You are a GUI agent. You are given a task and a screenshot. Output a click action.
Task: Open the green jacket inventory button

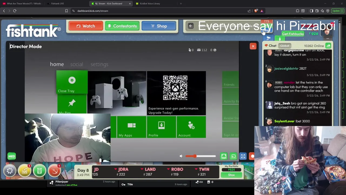[x=39, y=171]
